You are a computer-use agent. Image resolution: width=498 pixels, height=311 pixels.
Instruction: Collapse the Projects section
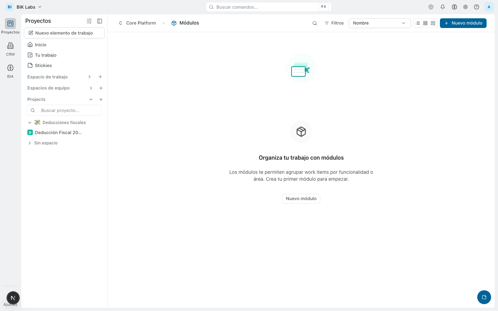(x=91, y=99)
